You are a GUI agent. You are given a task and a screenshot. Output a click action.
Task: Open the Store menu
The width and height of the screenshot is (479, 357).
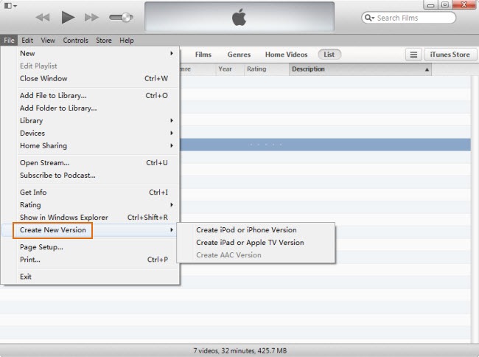coord(104,40)
